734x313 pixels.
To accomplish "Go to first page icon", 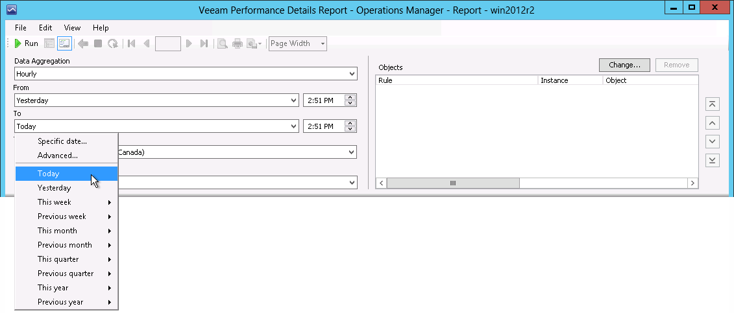I will tap(132, 43).
